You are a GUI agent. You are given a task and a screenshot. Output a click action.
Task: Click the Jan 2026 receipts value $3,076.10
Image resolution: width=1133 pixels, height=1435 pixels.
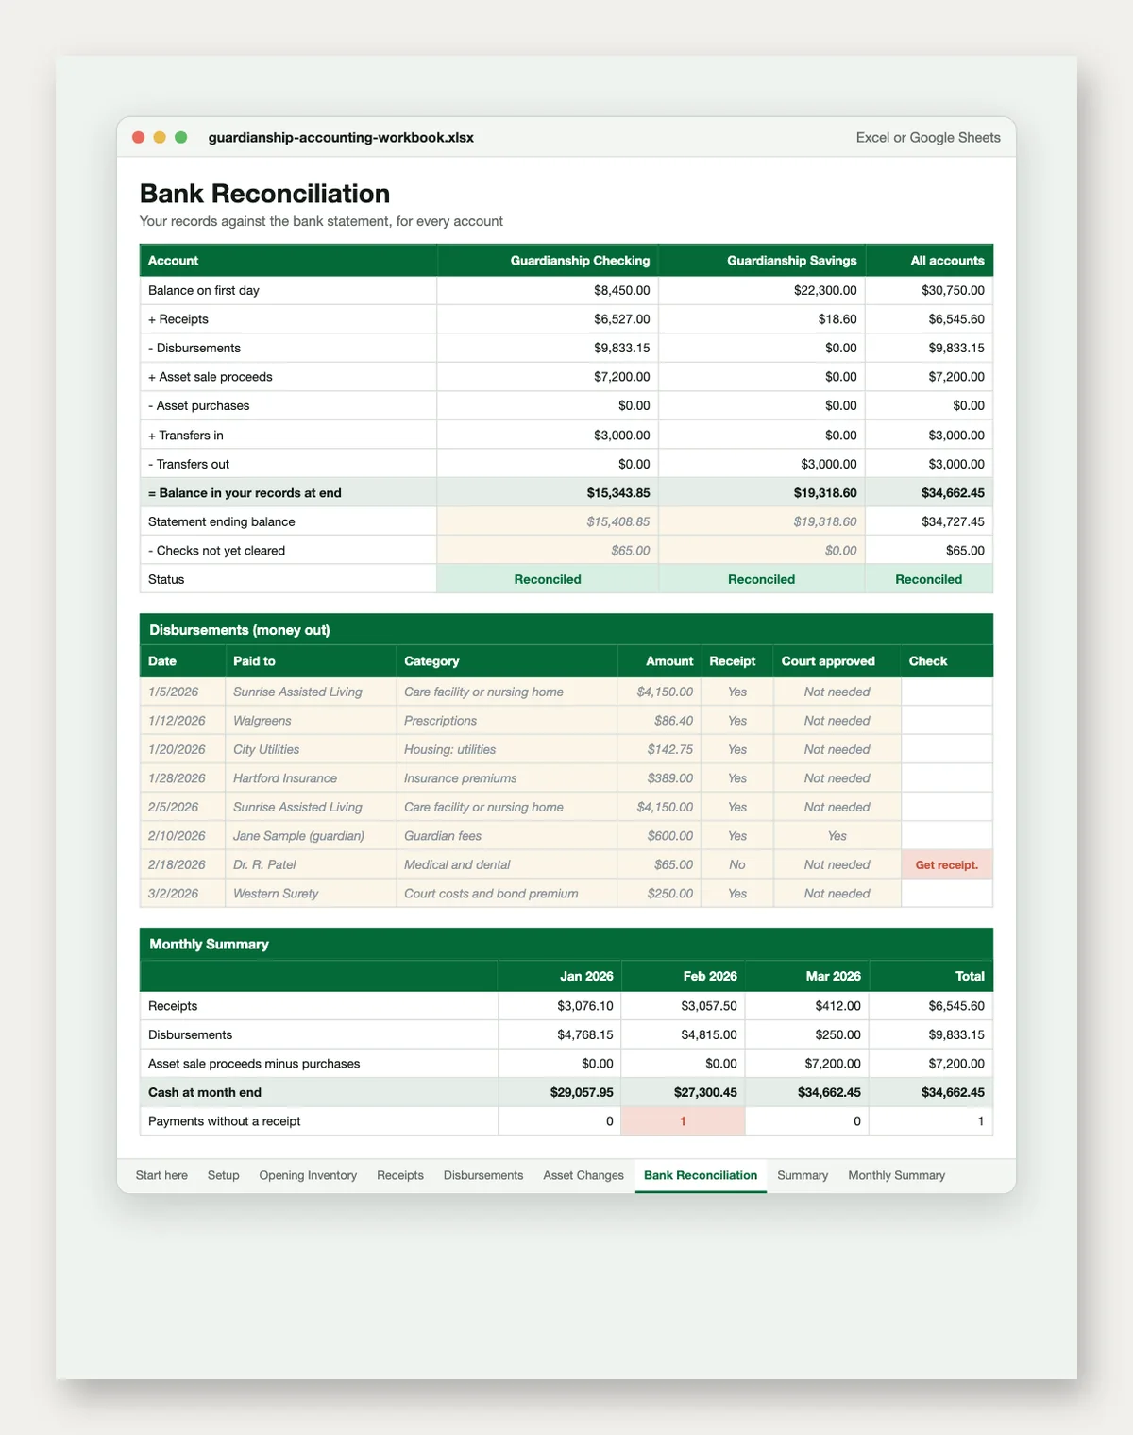560,1006
